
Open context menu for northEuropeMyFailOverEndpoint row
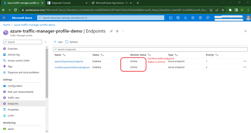pyautogui.click(x=245, y=67)
